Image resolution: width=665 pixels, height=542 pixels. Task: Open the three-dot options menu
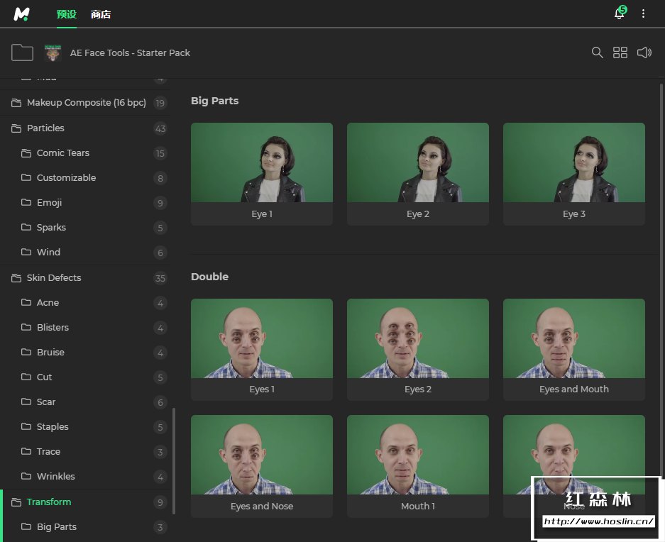tap(644, 13)
